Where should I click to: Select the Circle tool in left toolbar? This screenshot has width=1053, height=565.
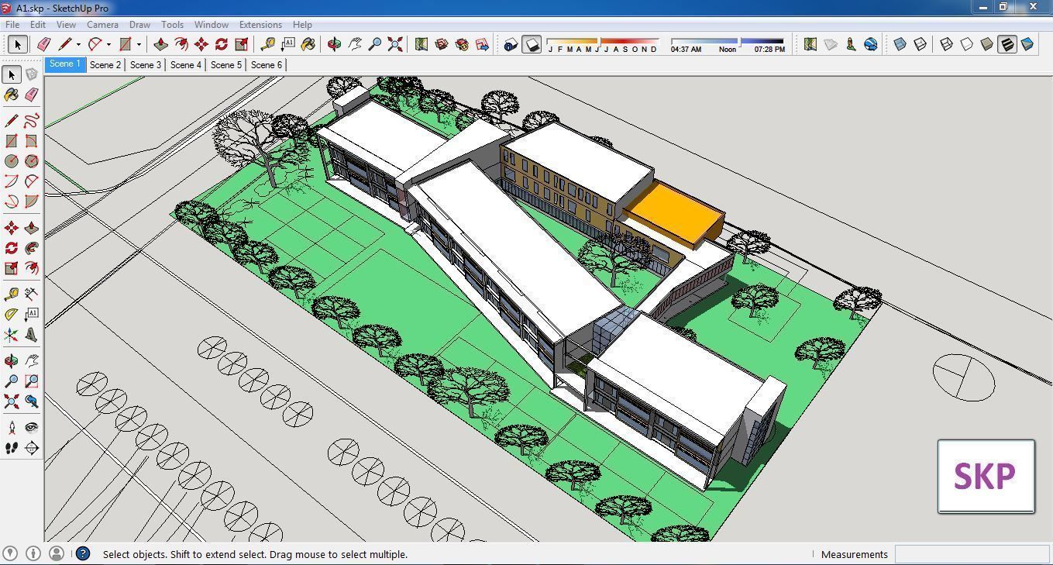[11, 161]
